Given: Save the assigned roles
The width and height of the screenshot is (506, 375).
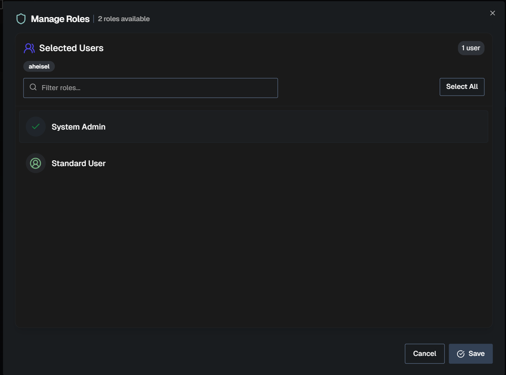Looking at the screenshot, I should pyautogui.click(x=470, y=353).
